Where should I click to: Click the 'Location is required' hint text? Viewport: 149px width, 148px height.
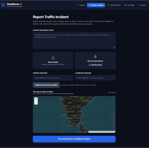[79, 85]
